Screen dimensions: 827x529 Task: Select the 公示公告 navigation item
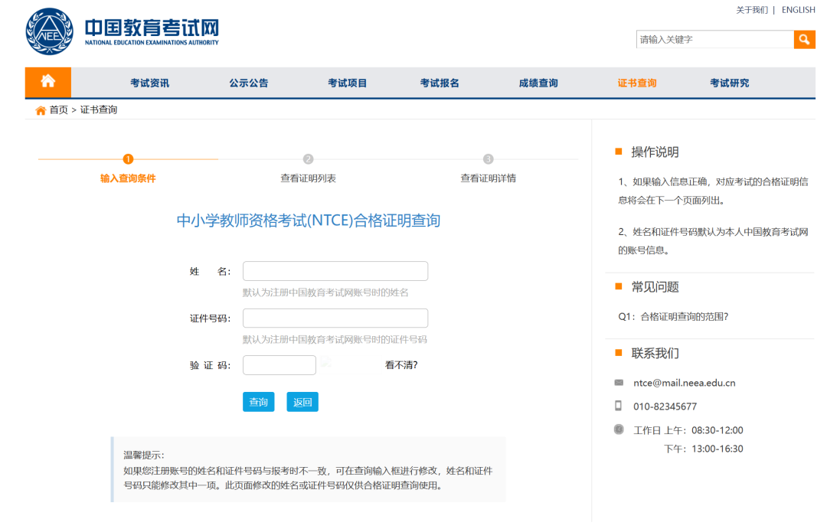click(x=247, y=82)
